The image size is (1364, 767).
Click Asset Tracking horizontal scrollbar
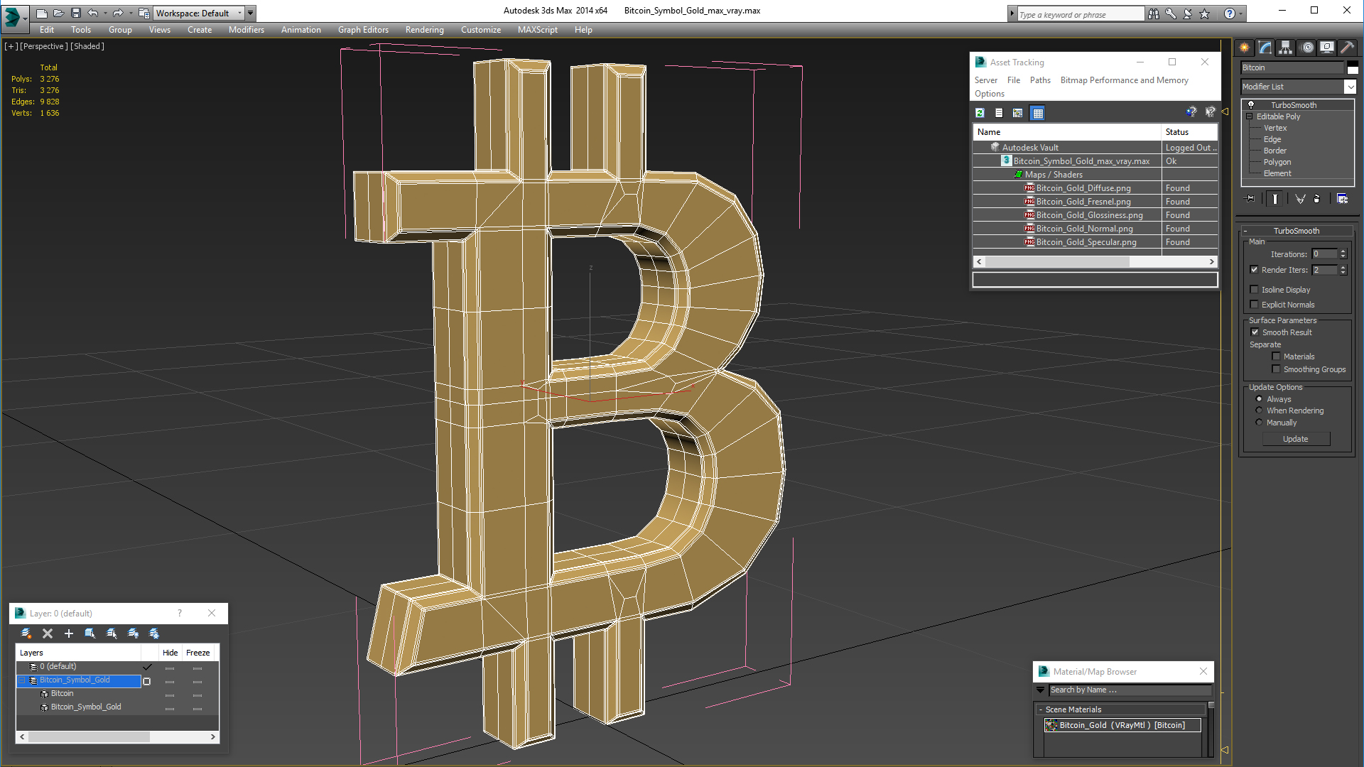click(x=1095, y=262)
